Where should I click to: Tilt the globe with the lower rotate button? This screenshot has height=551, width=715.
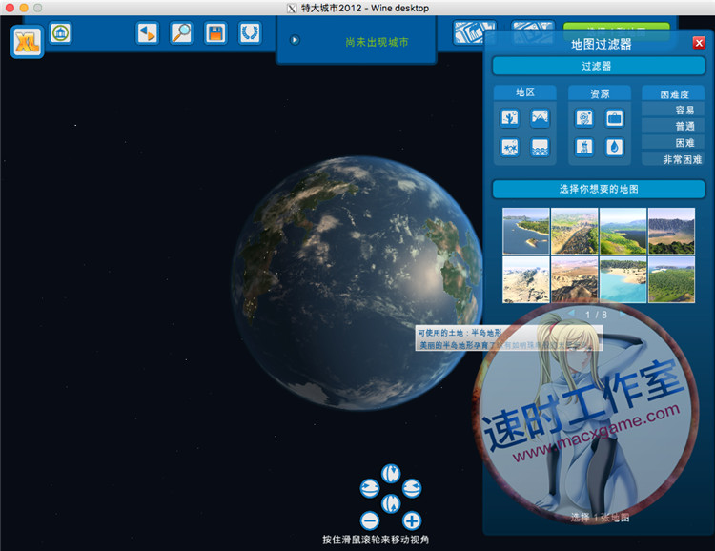391,503
